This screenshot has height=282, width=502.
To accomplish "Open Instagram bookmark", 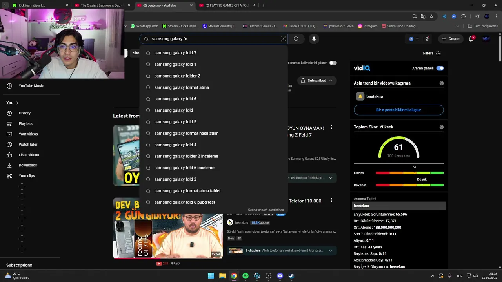I will [x=367, y=26].
